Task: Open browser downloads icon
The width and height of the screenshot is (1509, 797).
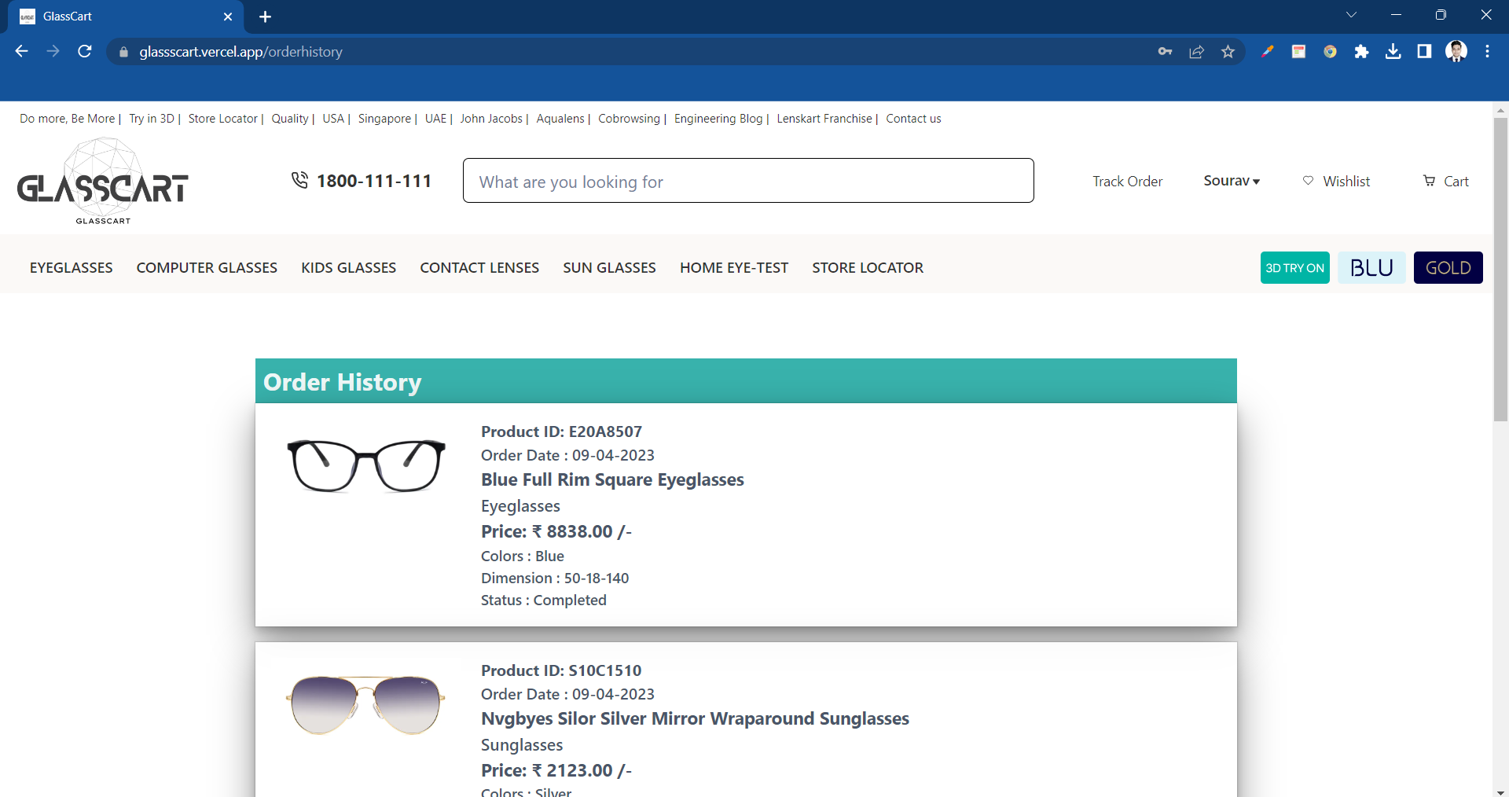Action: pyautogui.click(x=1393, y=52)
